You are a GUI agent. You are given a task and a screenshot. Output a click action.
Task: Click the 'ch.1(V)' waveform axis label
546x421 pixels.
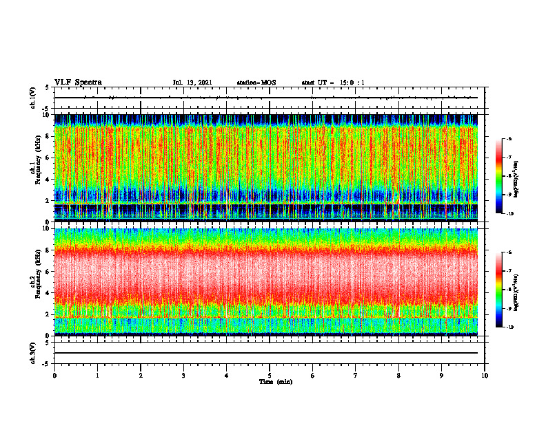(32, 98)
